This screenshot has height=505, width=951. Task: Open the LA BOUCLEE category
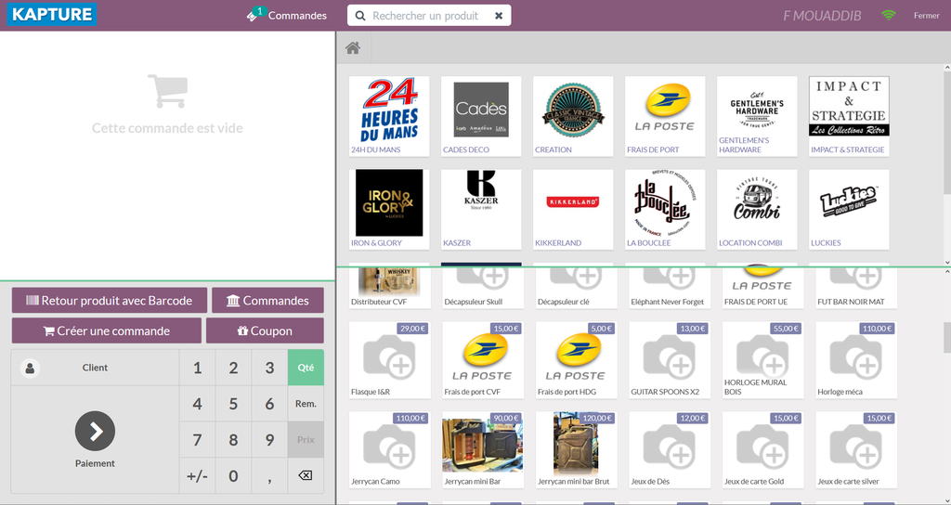(x=665, y=209)
